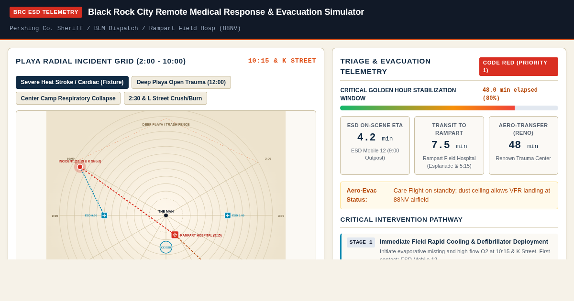Click the Aero-Evac Status banner
574x301 pixels.
(449, 195)
